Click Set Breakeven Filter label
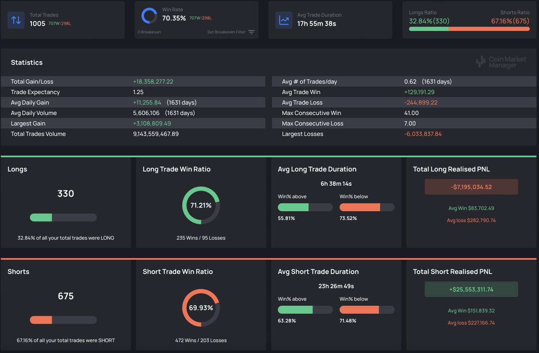Viewport: 539px width, 353px height. [x=226, y=32]
